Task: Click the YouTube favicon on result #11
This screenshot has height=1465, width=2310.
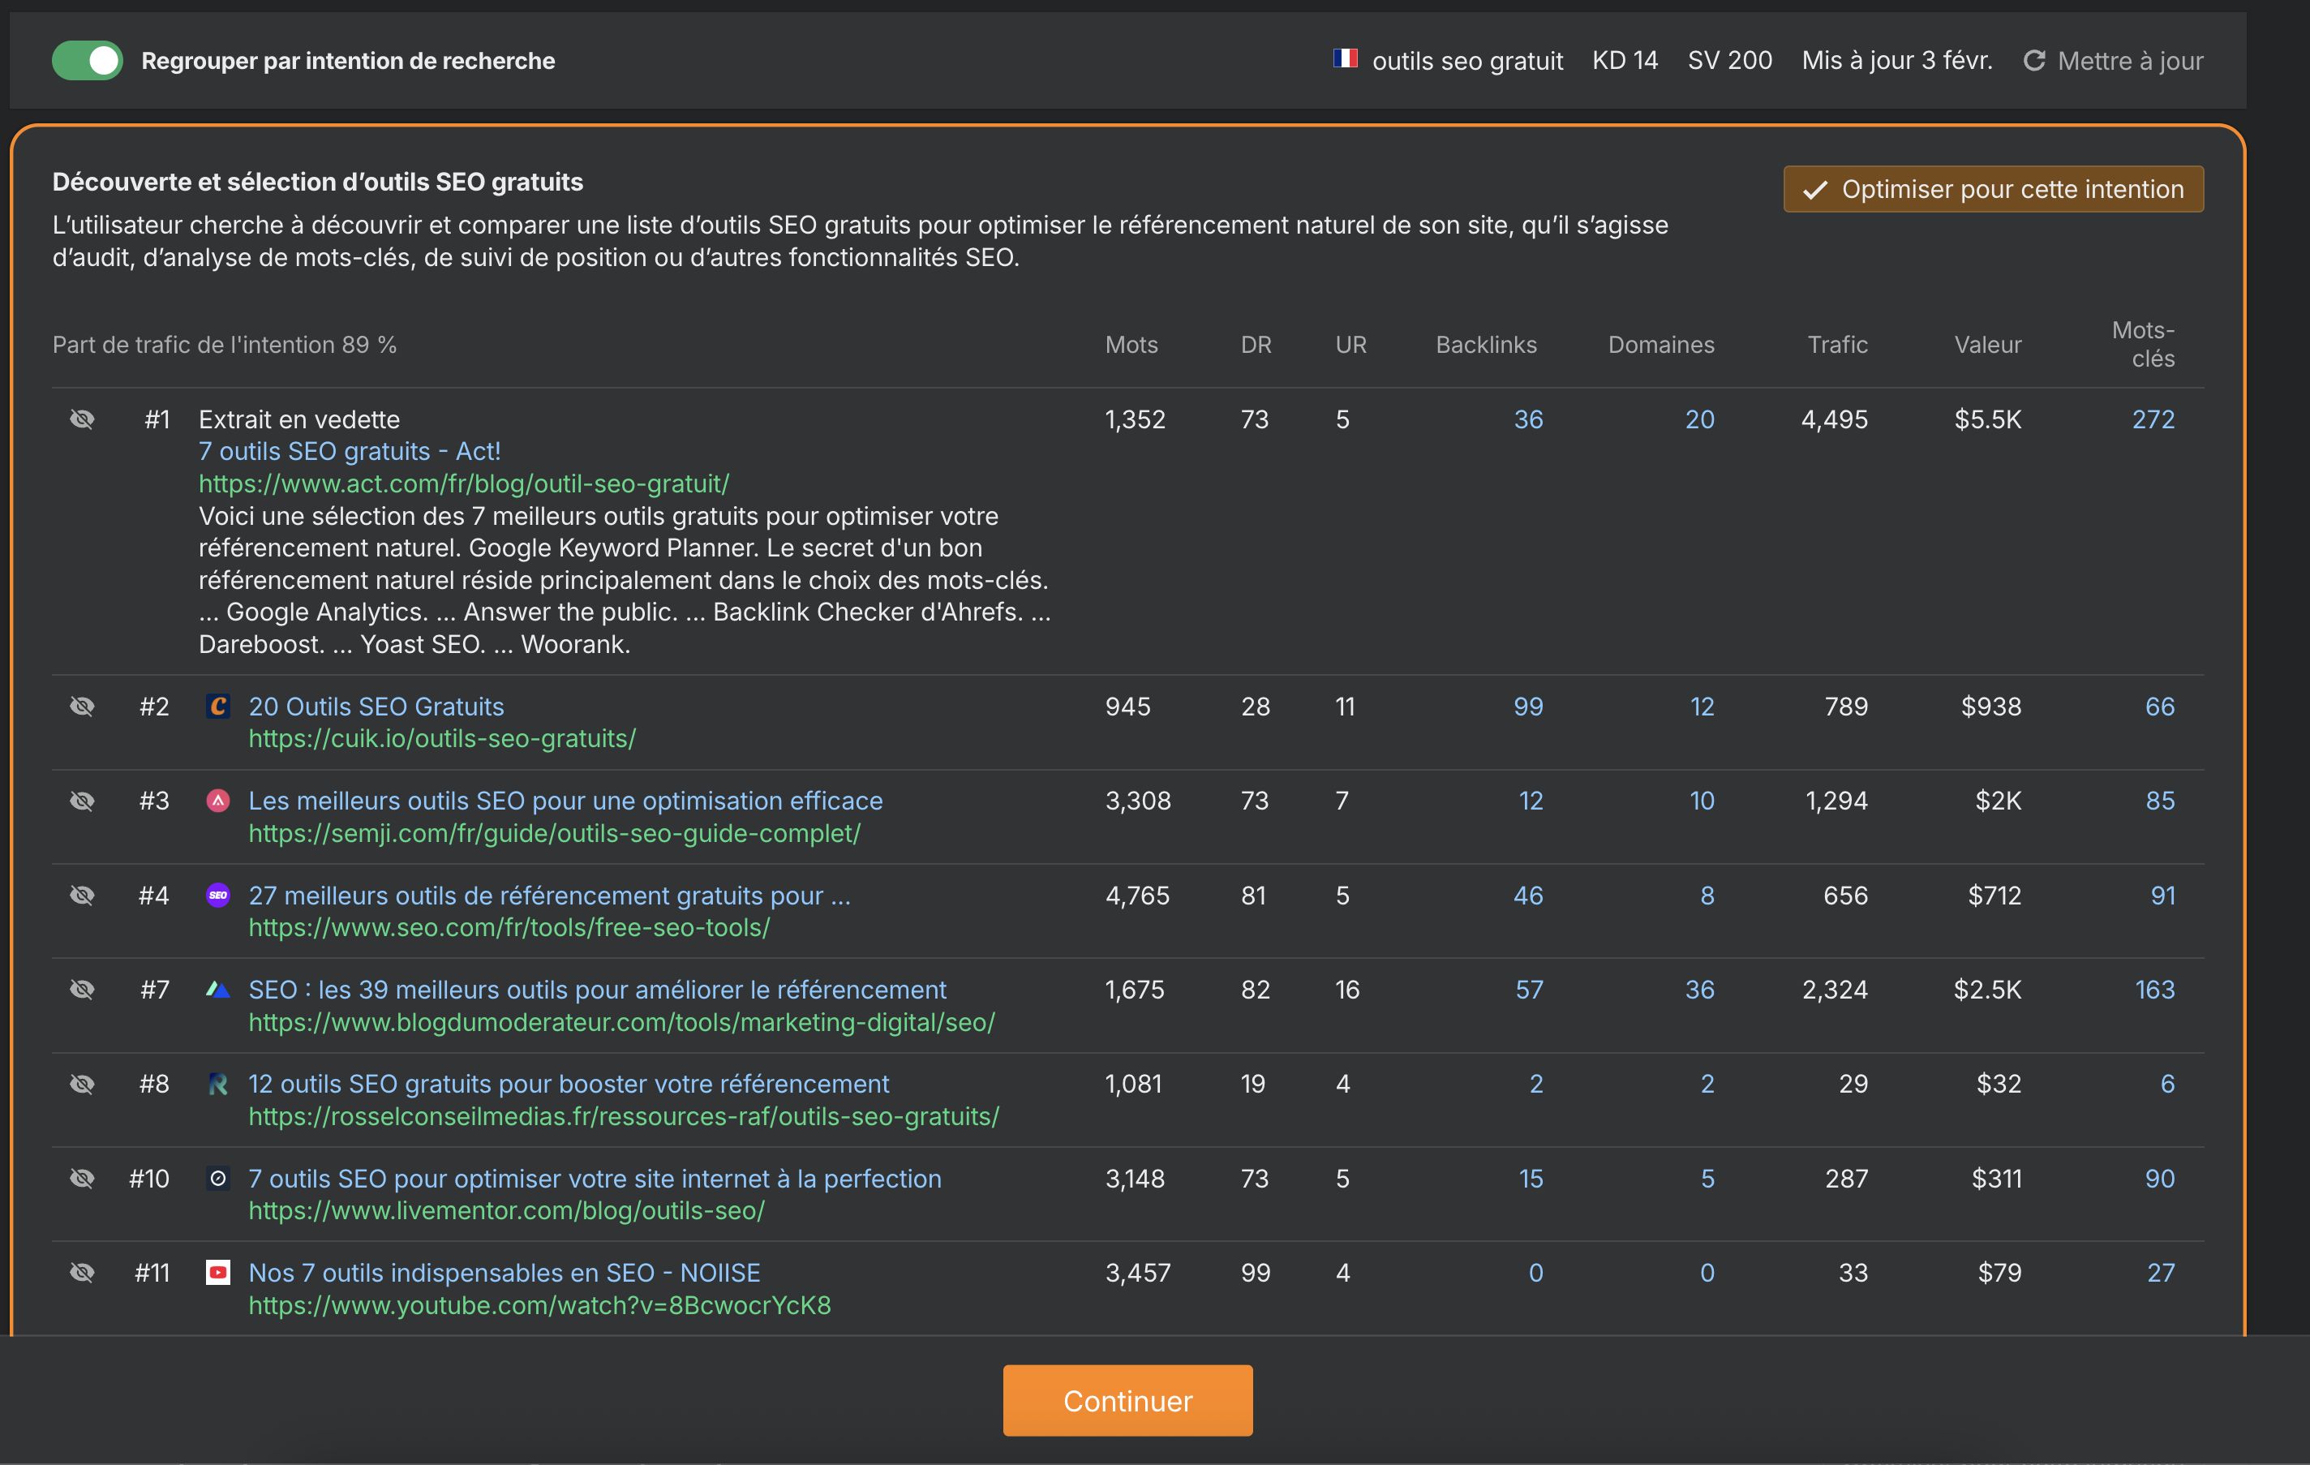Action: pos(219,1272)
